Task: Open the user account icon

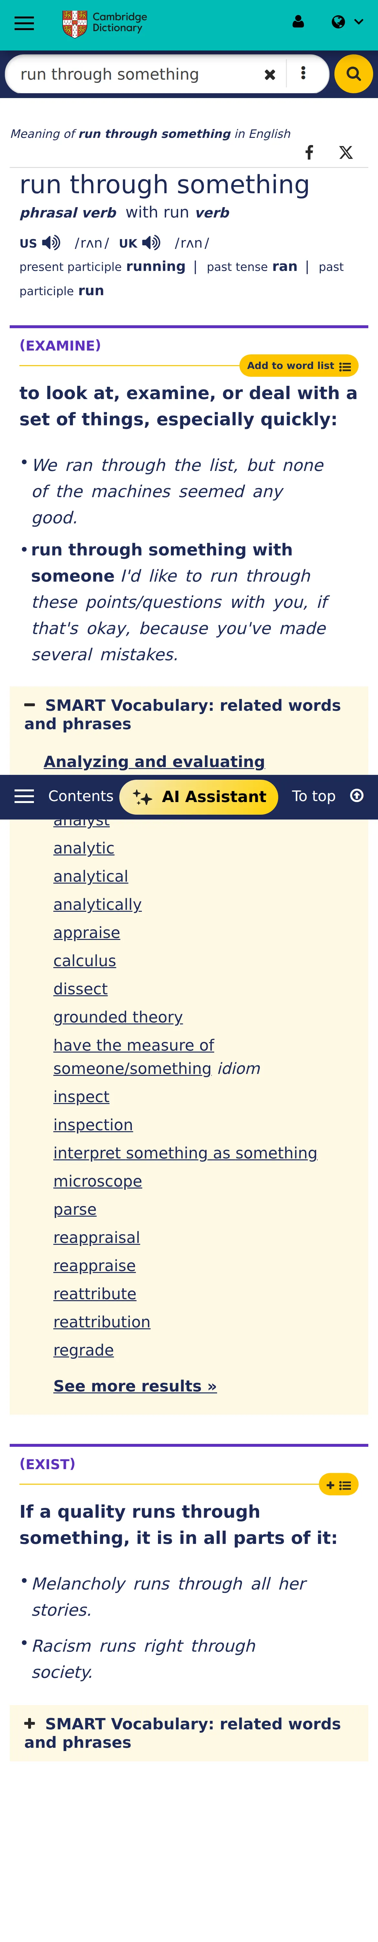Action: [298, 22]
